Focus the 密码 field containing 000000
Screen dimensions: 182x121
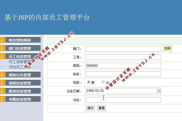pyautogui.click(x=123, y=66)
